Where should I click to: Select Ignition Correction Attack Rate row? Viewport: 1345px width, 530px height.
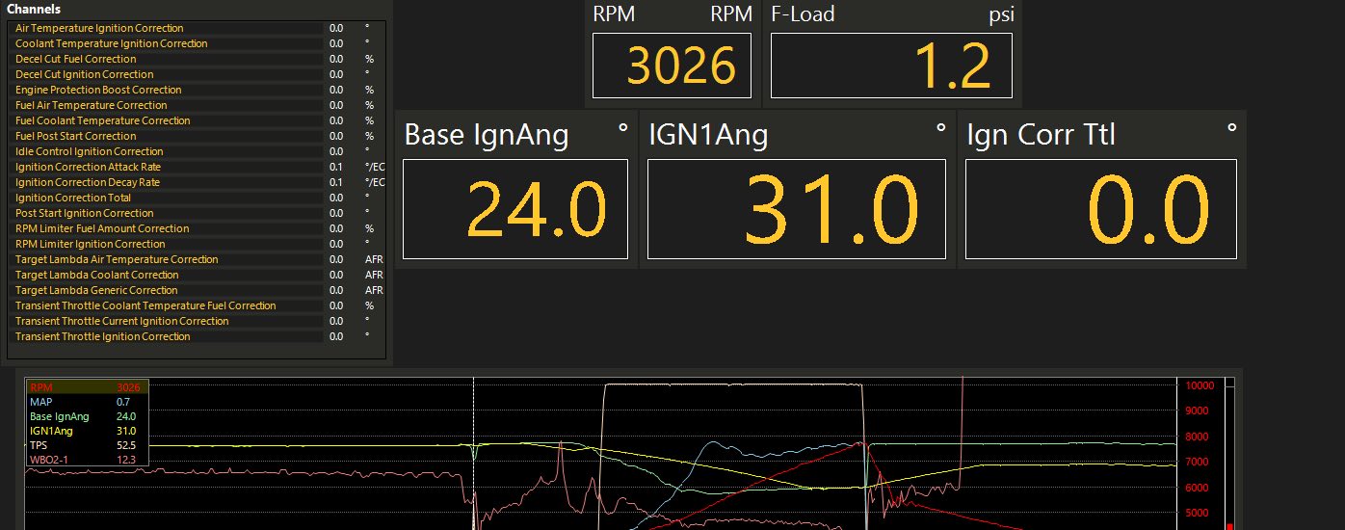click(x=197, y=167)
